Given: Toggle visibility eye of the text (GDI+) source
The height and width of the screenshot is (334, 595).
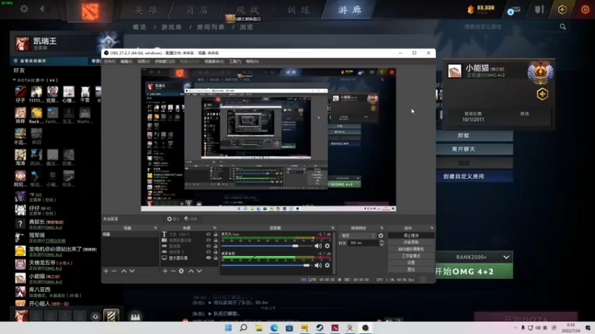Looking at the screenshot, I should tap(208, 235).
